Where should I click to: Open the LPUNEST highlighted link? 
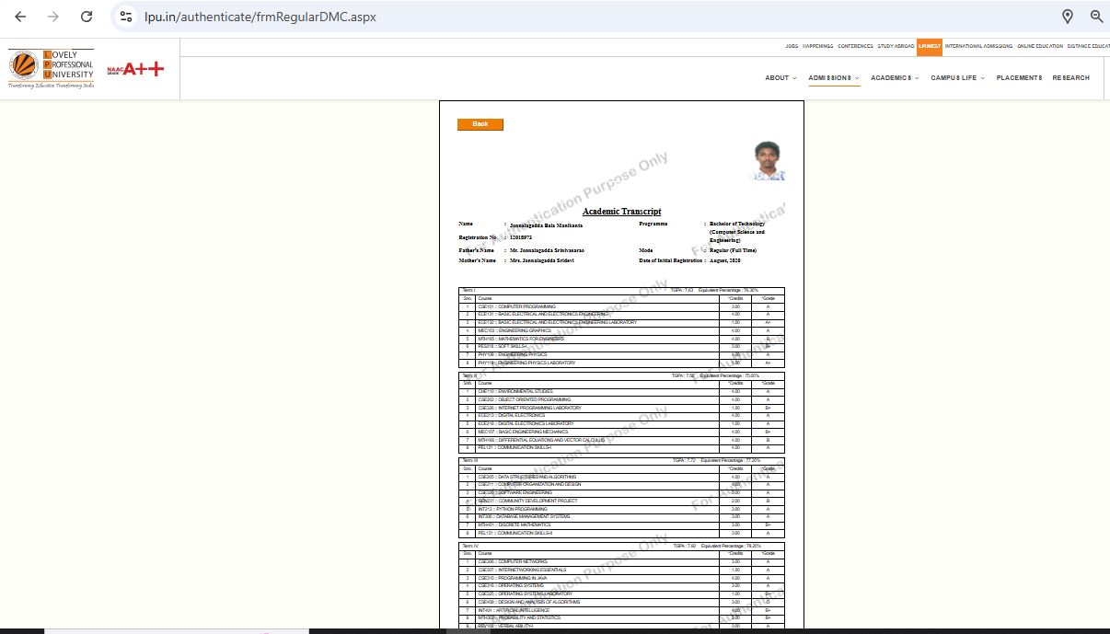pos(930,46)
